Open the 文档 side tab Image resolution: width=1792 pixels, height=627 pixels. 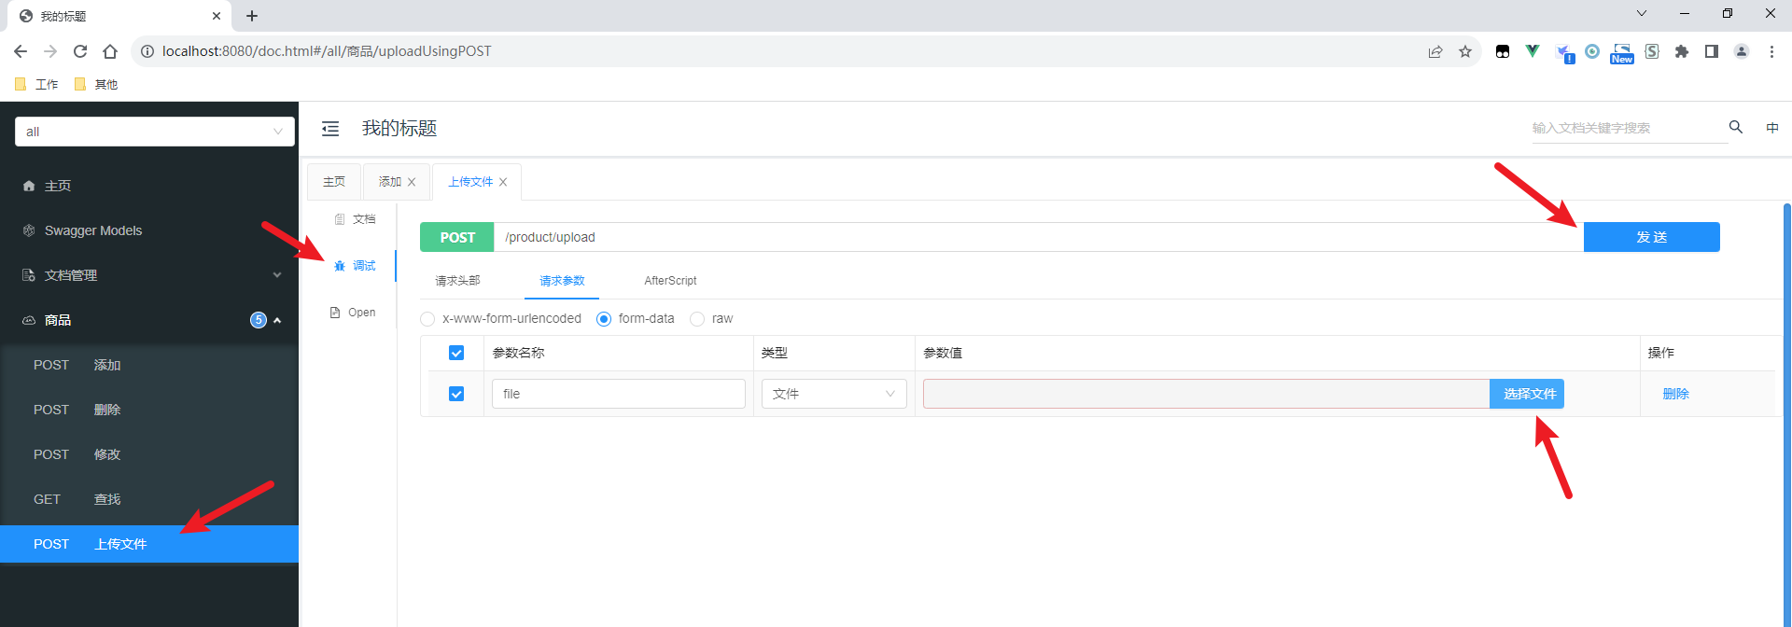(x=355, y=219)
